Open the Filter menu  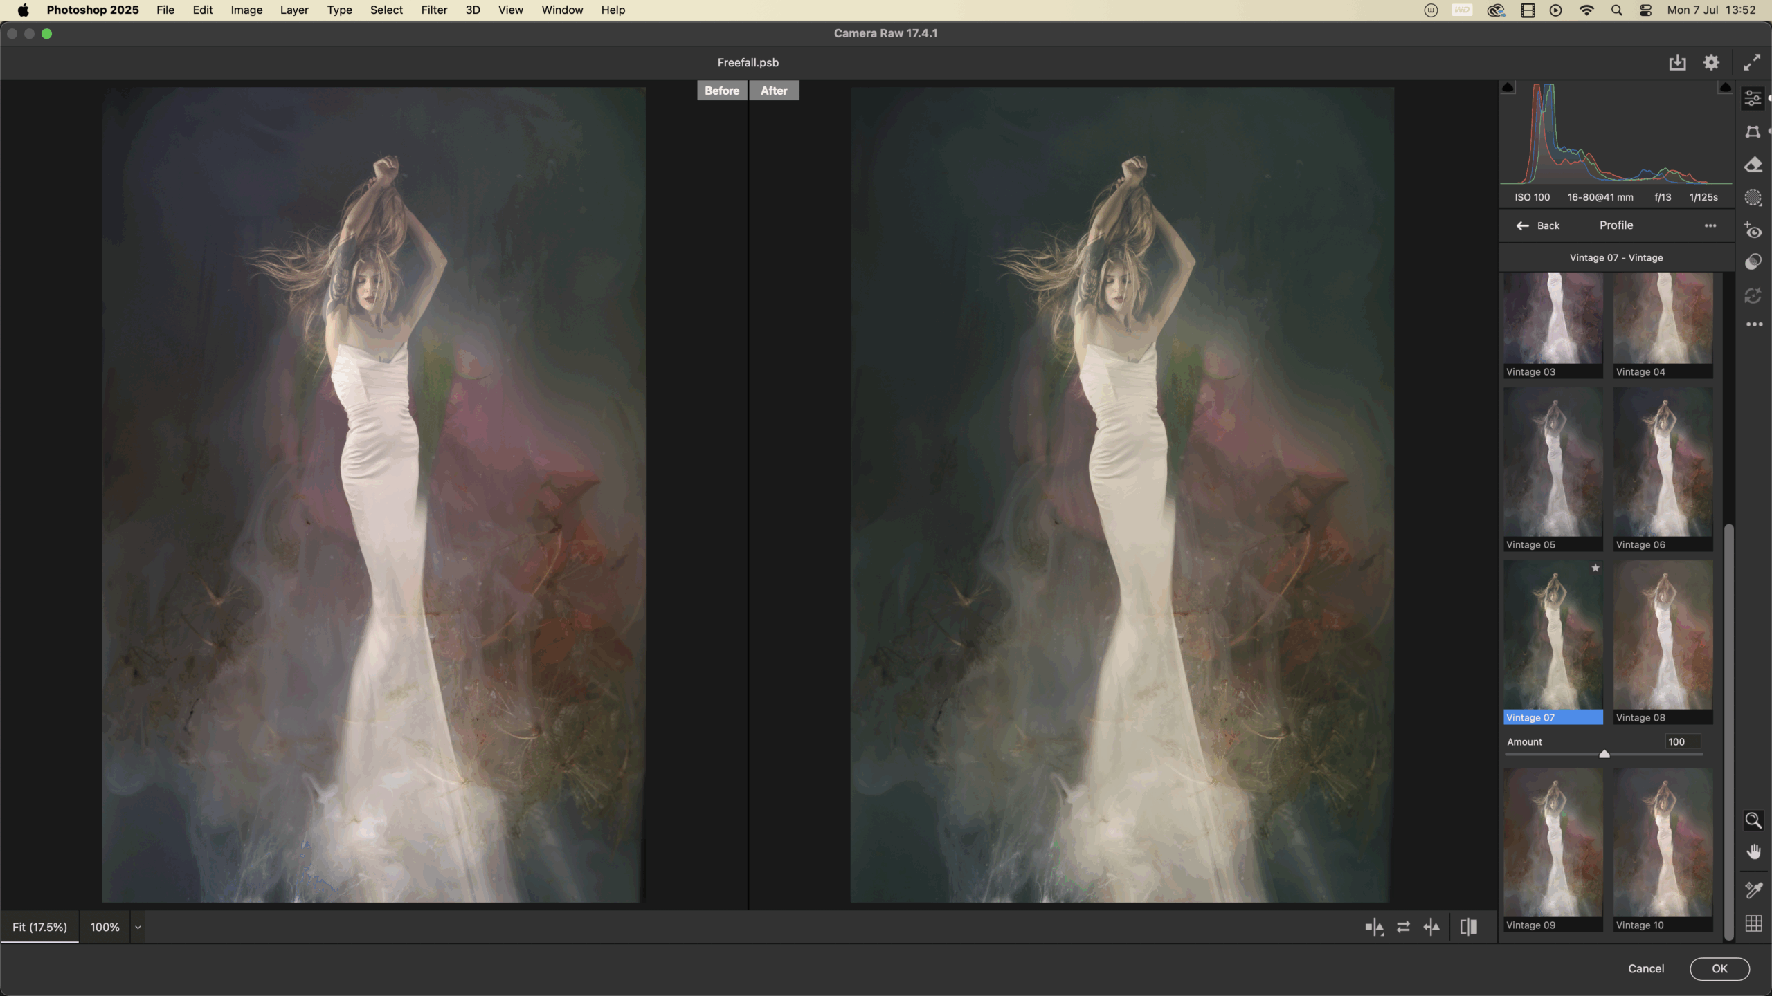click(x=434, y=10)
